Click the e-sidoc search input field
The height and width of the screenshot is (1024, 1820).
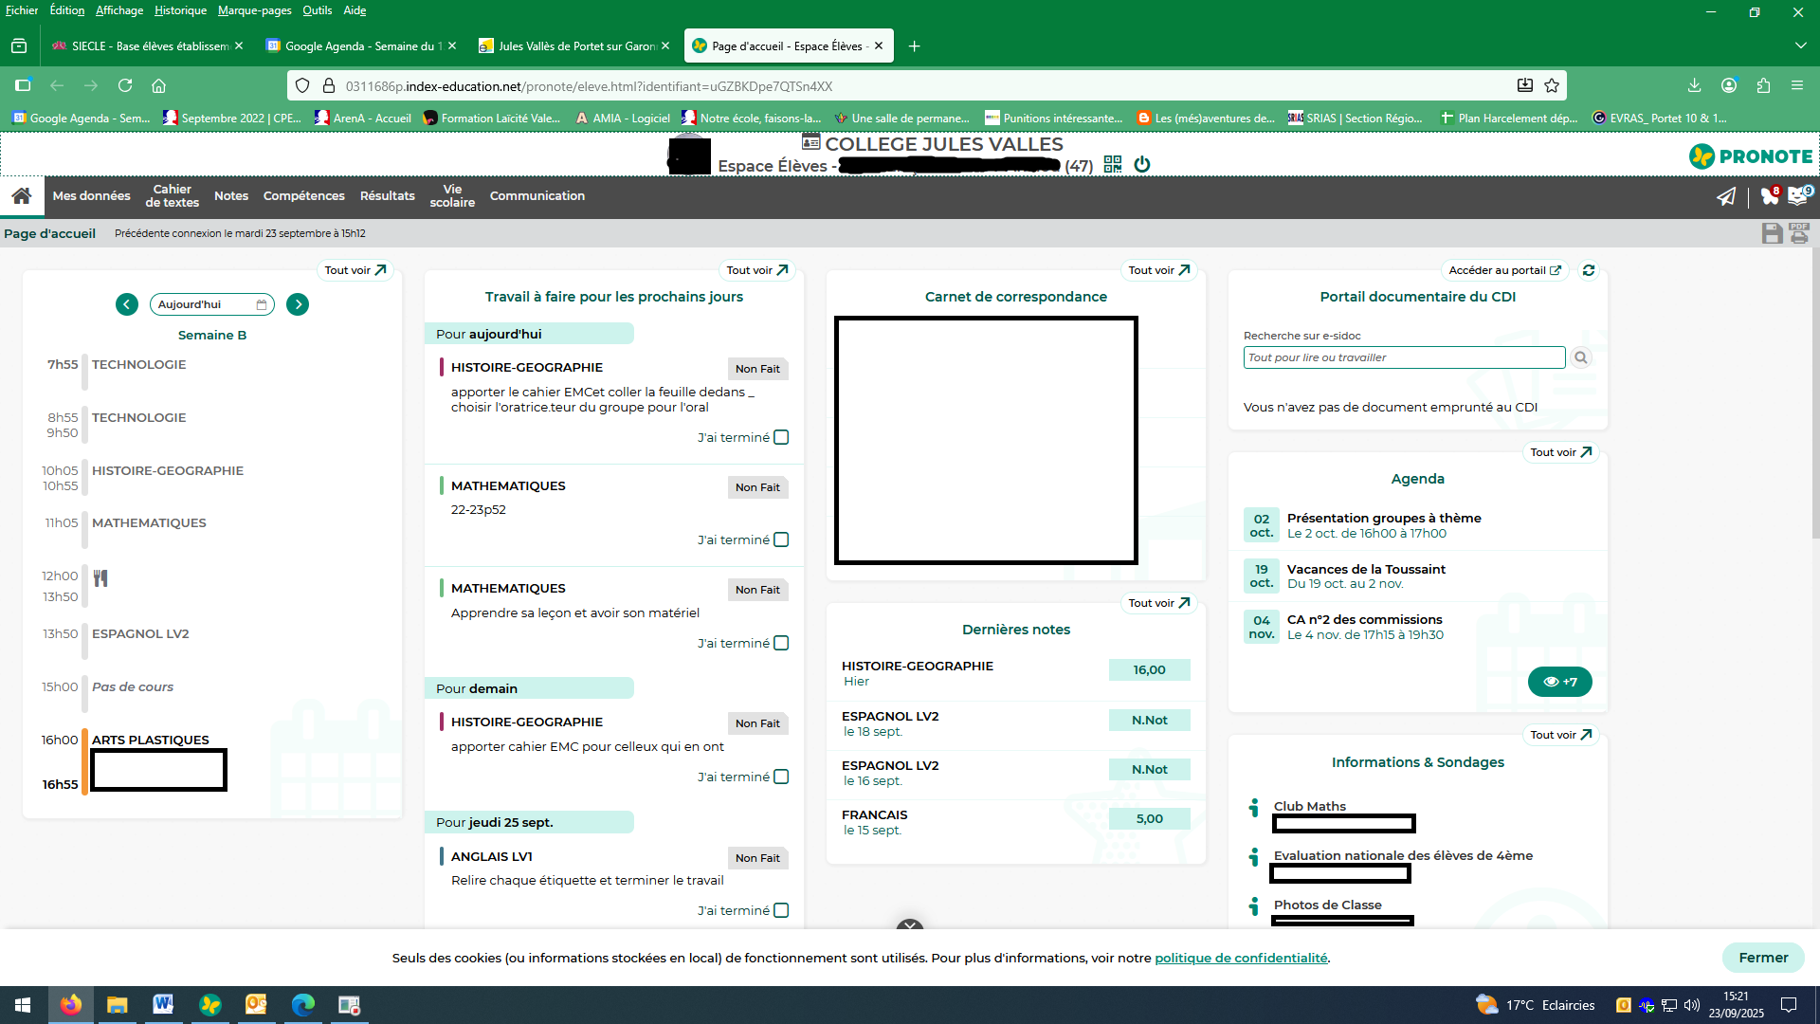[x=1403, y=357]
